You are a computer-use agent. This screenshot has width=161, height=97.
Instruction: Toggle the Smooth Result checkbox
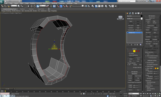[146, 63]
